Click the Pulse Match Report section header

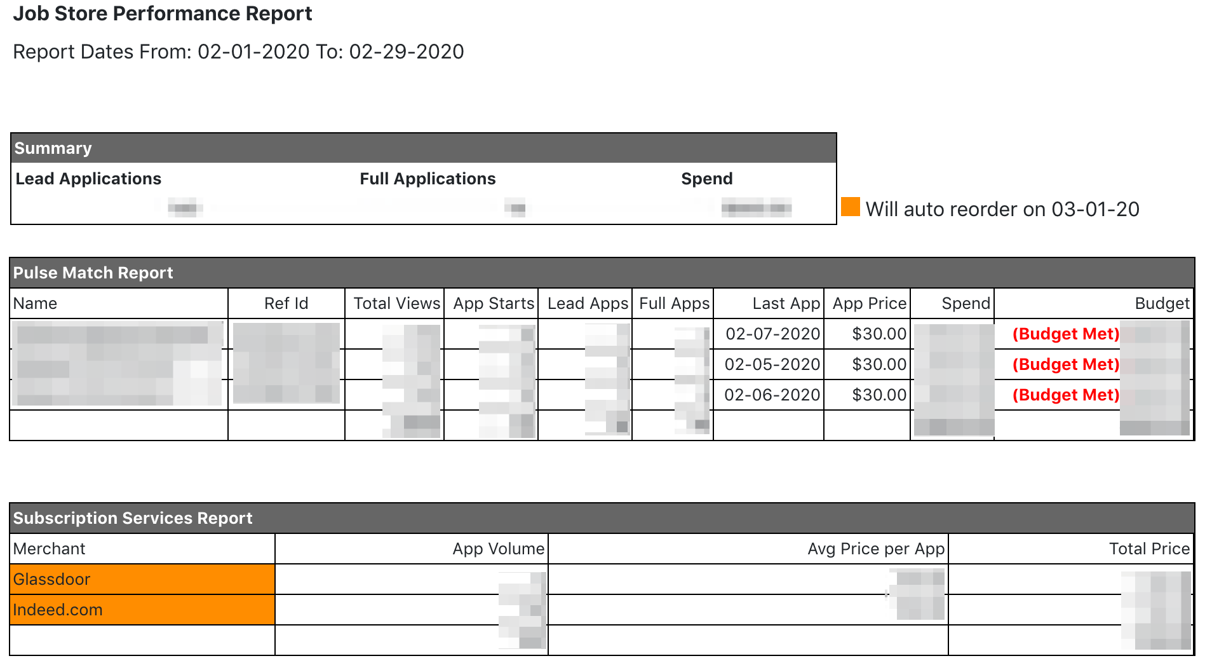click(602, 273)
